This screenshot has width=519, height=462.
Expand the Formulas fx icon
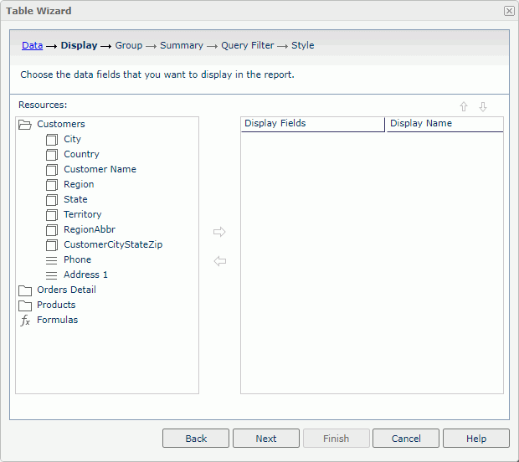click(x=25, y=321)
